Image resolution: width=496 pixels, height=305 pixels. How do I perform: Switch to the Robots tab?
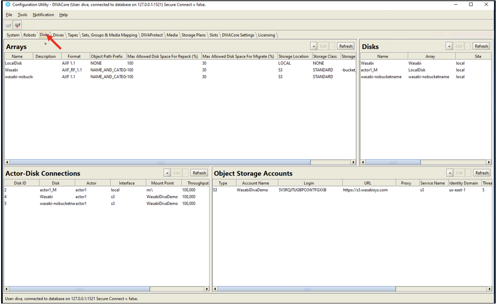[x=30, y=35]
